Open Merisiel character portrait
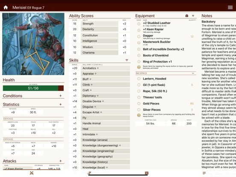The width and height of the screenshot is (236, 177). 33,44
